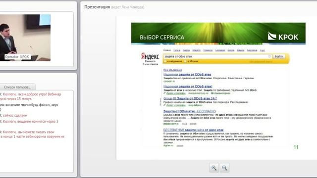Click the Найти search button

pyautogui.click(x=279, y=56)
